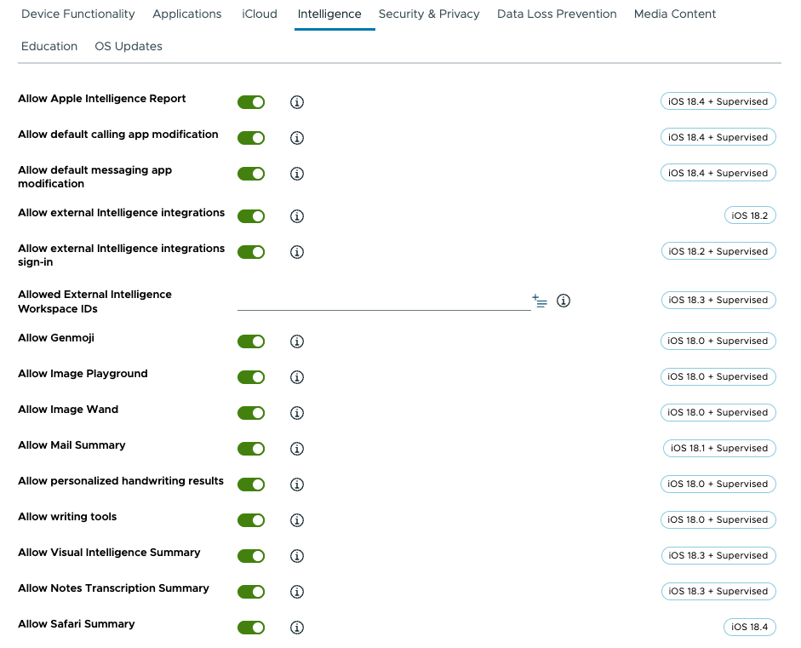The width and height of the screenshot is (801, 648).
Task: Turn off Allow Notes Transcription Summary
Action: (x=251, y=592)
